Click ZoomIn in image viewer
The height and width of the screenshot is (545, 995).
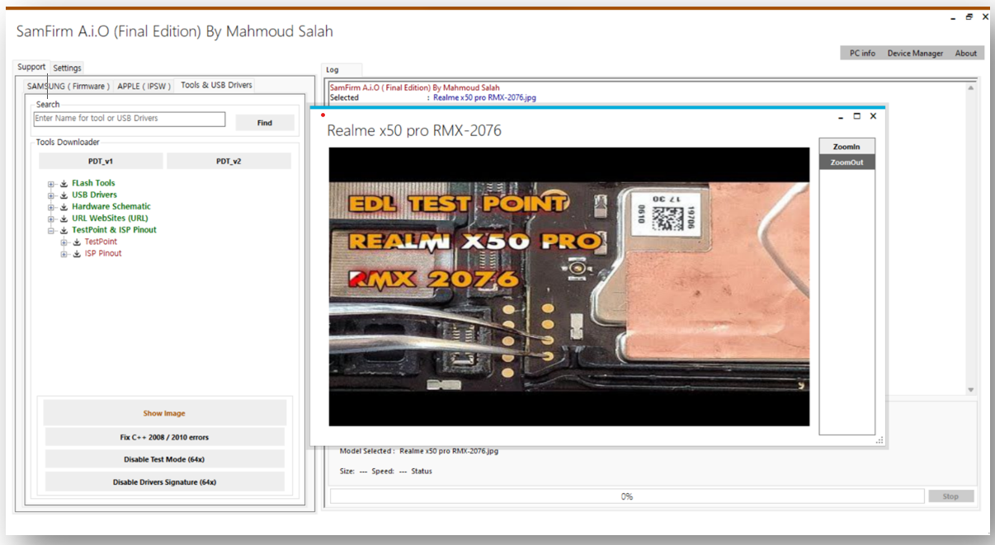point(846,147)
